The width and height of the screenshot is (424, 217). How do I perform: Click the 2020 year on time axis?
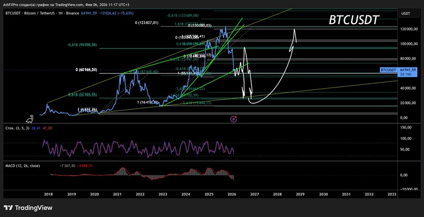tap(94, 194)
